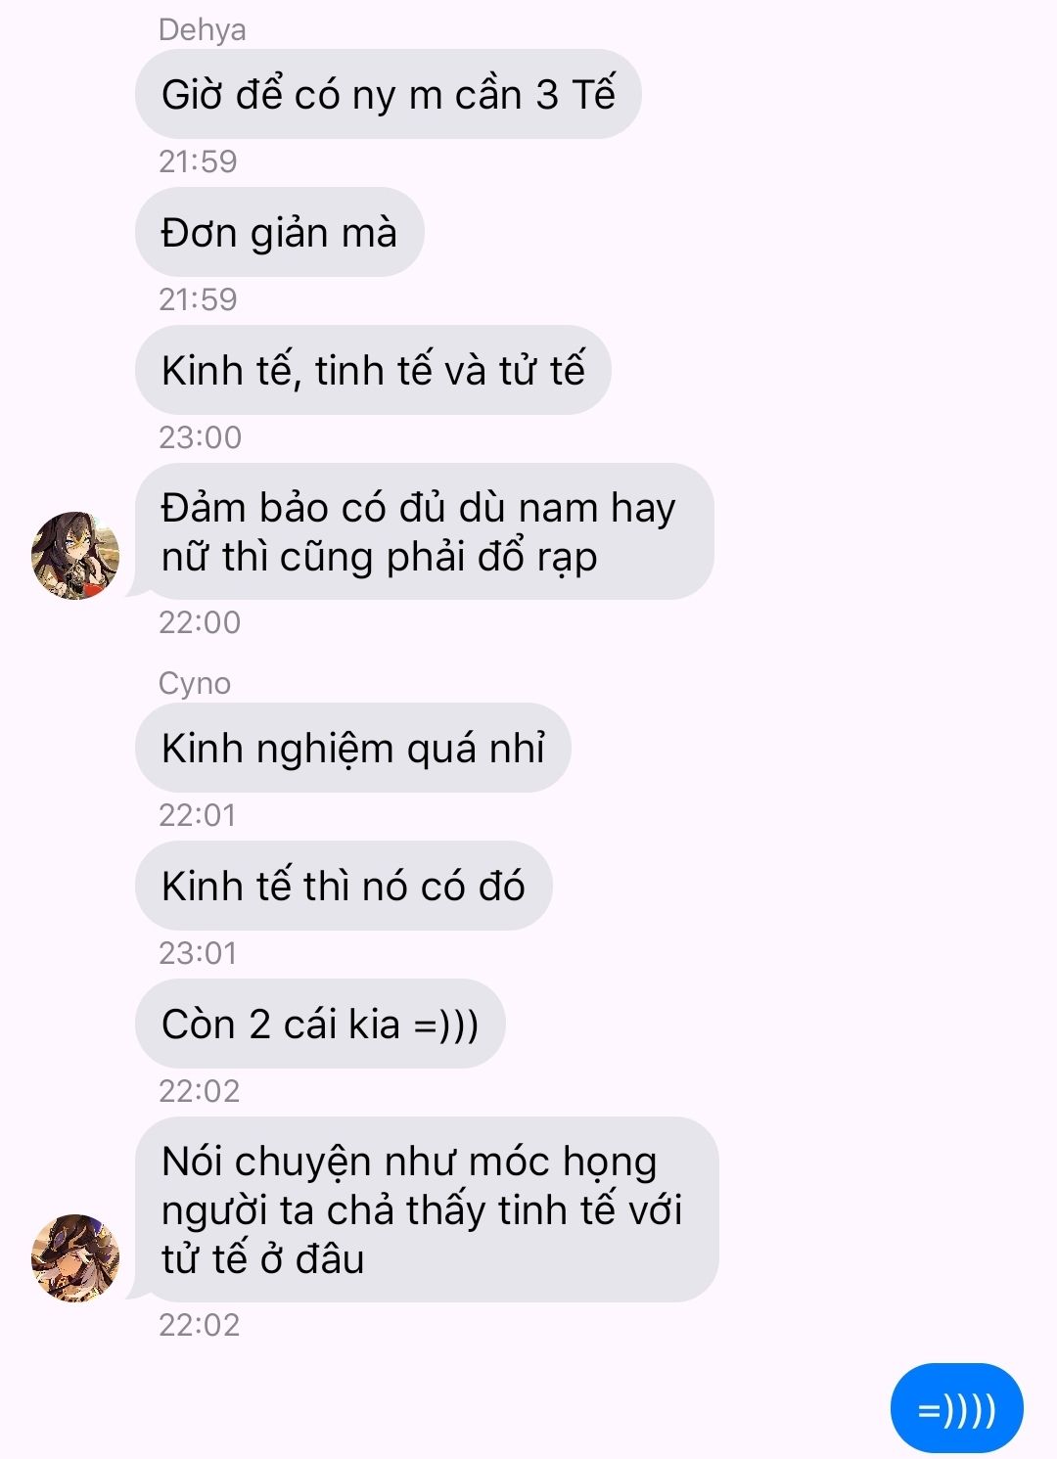
Task: Select the 'Còn 2 cái kia =)))' message
Action: point(320,1024)
